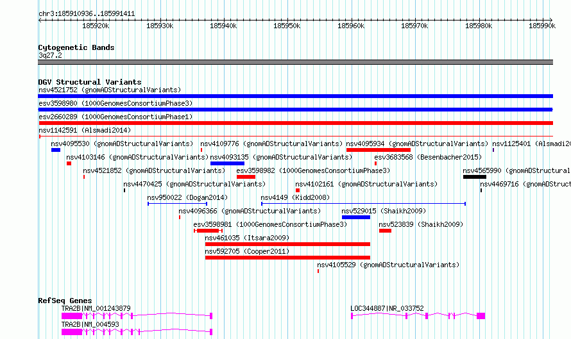The image size is (571, 339).
Task: Click the RefSeq Genes track title
Action: 65,301
